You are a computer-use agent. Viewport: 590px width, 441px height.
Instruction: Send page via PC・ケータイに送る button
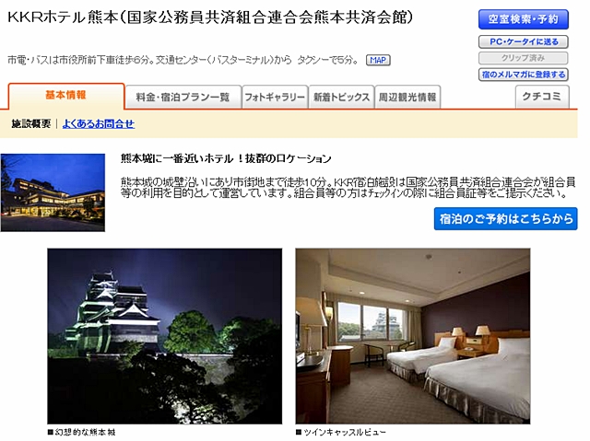click(524, 41)
